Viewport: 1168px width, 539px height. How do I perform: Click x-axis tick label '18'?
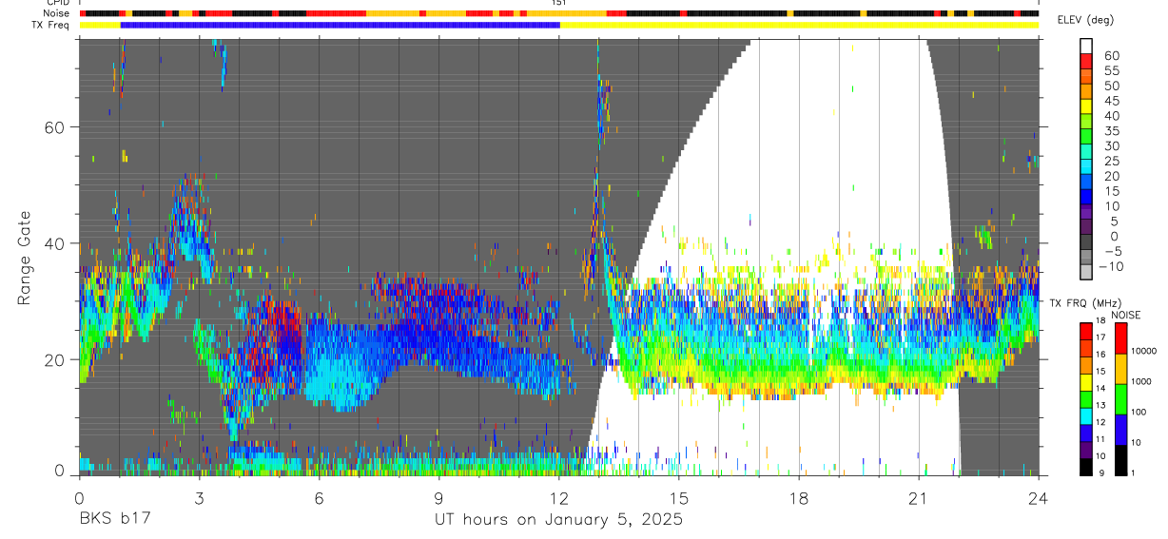click(x=798, y=498)
